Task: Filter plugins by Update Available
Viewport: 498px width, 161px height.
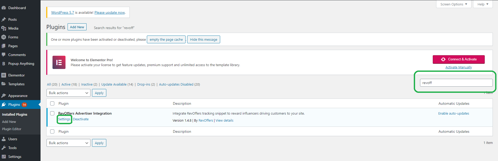Action: click(x=117, y=84)
